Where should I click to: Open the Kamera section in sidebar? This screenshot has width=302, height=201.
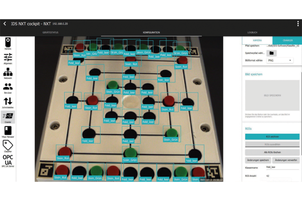(x=8, y=43)
